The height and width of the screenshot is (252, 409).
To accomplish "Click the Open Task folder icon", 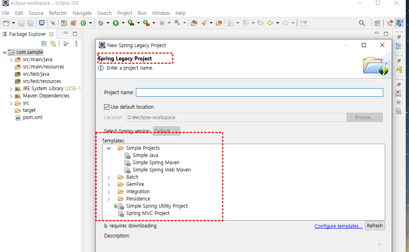I will pyautogui.click(x=219, y=23).
